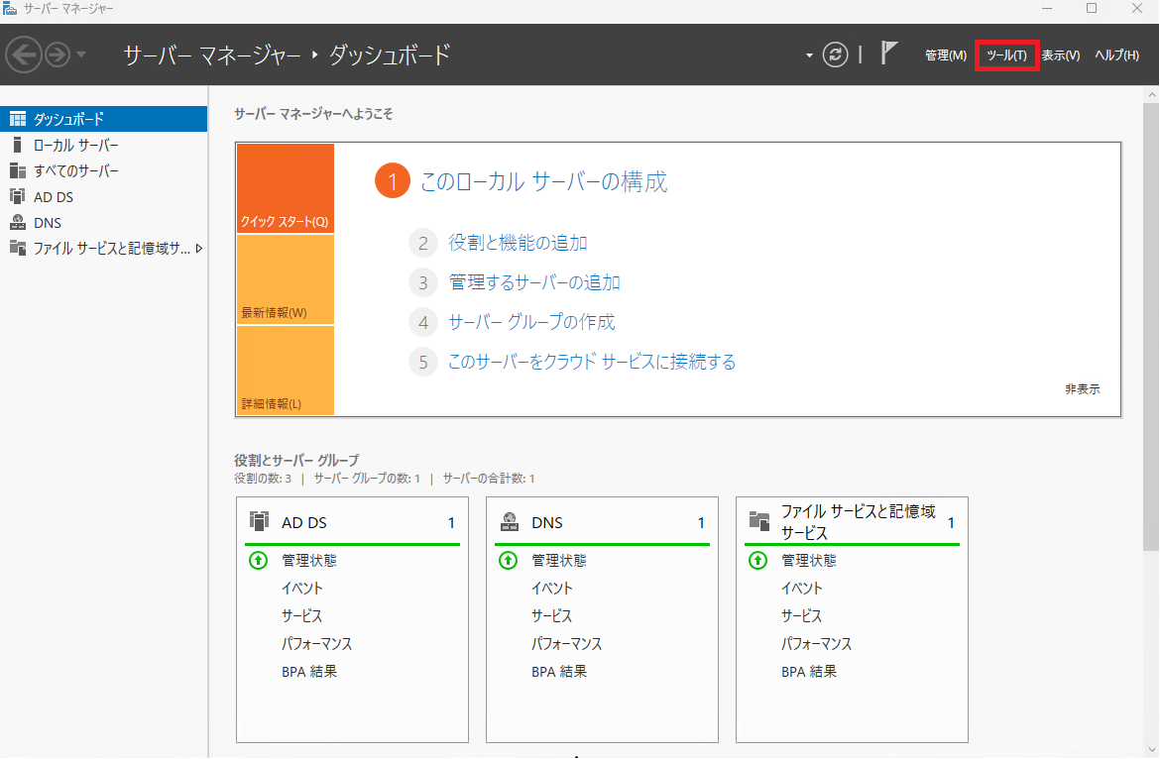Click green status icon in file services tile
Viewport: 1160px width, 759px height.
[x=758, y=560]
